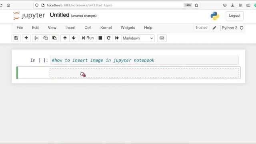This screenshot has height=144, width=256.
Task: Run the selected cell
Action: coord(88,38)
